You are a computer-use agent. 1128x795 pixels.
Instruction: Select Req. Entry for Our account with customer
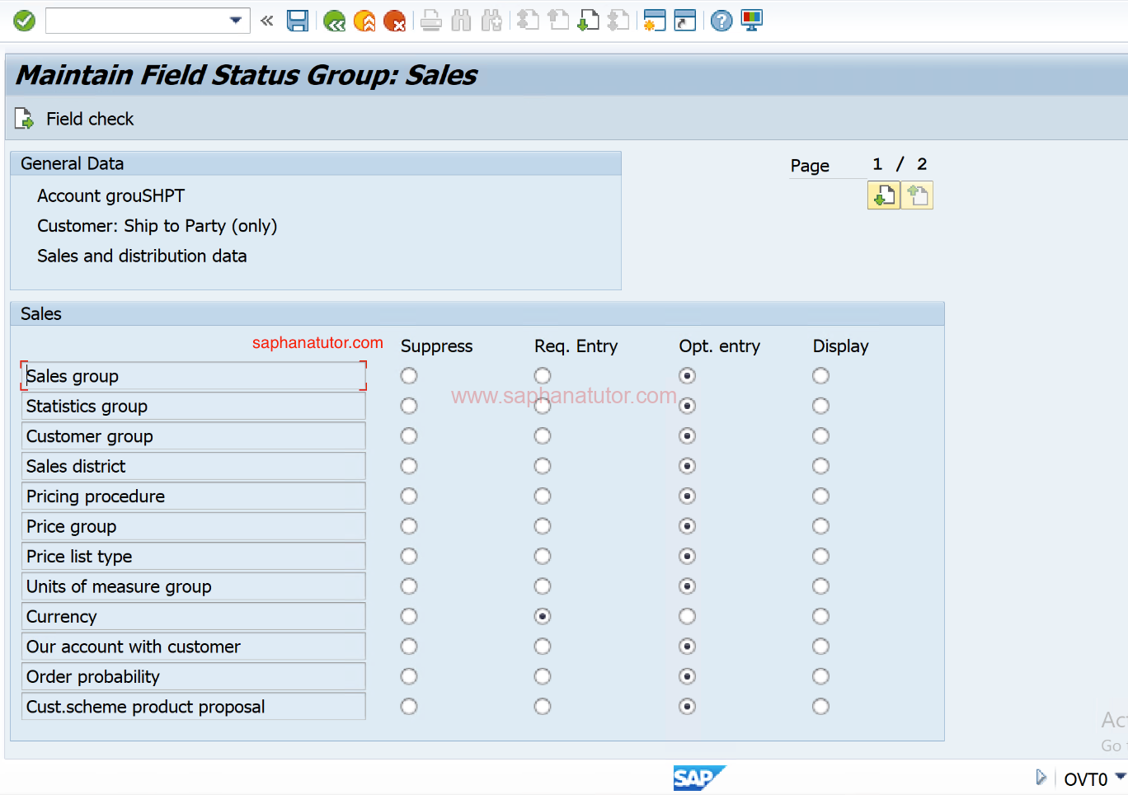(543, 647)
